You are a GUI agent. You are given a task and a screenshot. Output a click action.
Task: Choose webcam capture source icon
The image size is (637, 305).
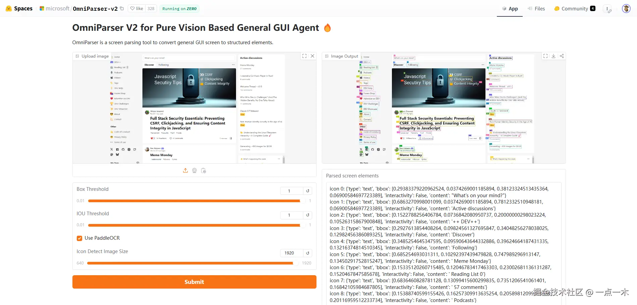(x=194, y=170)
